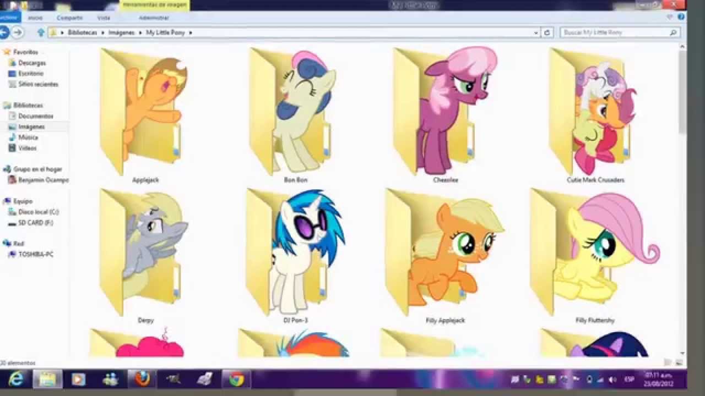This screenshot has height=396, width=705.
Task: Open Windows Live Messenger taskbar icon
Action: [x=110, y=379]
